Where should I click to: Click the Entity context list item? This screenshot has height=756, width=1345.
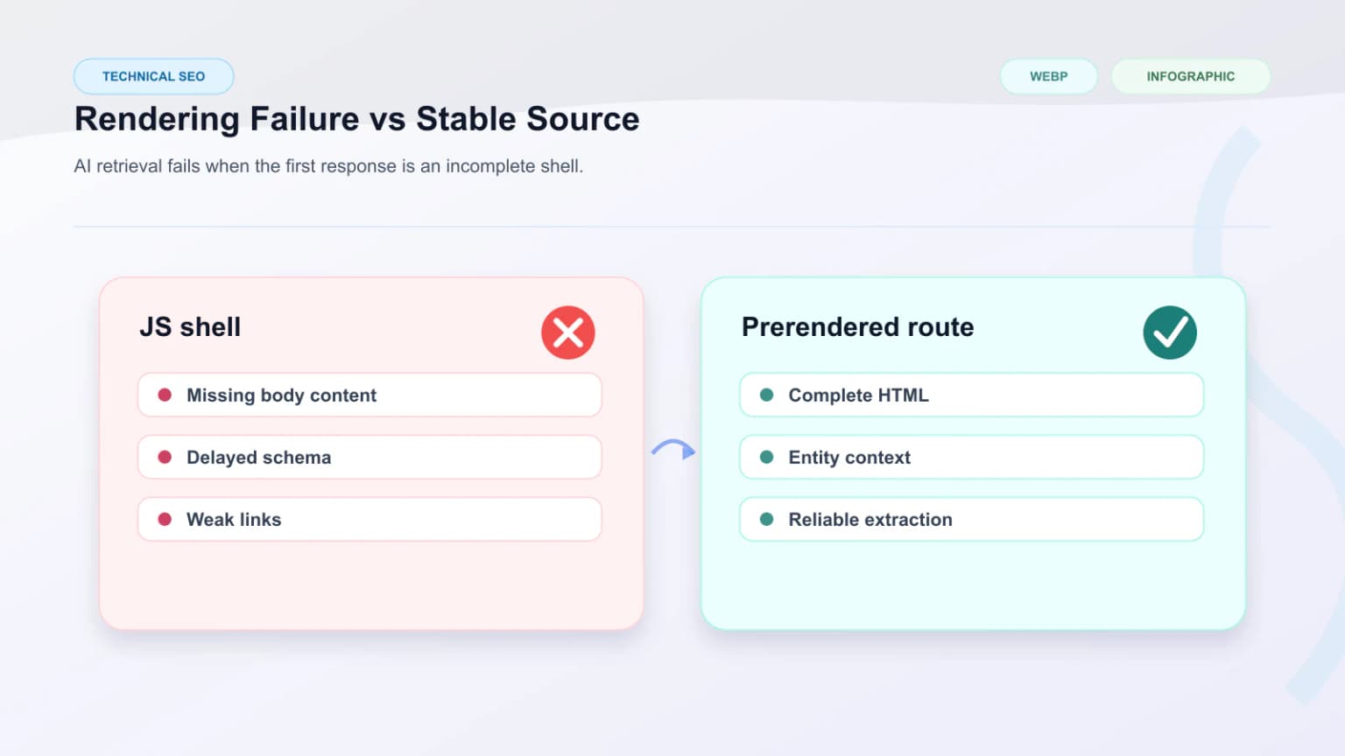pyautogui.click(x=972, y=457)
